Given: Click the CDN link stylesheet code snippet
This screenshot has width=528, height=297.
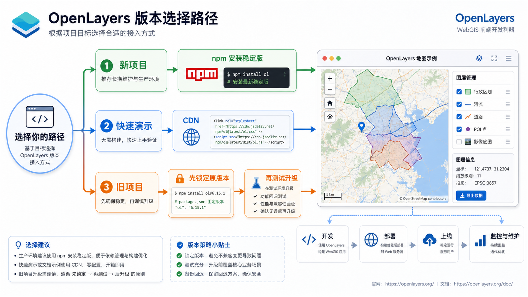Looking at the screenshot, I should click(250, 132).
